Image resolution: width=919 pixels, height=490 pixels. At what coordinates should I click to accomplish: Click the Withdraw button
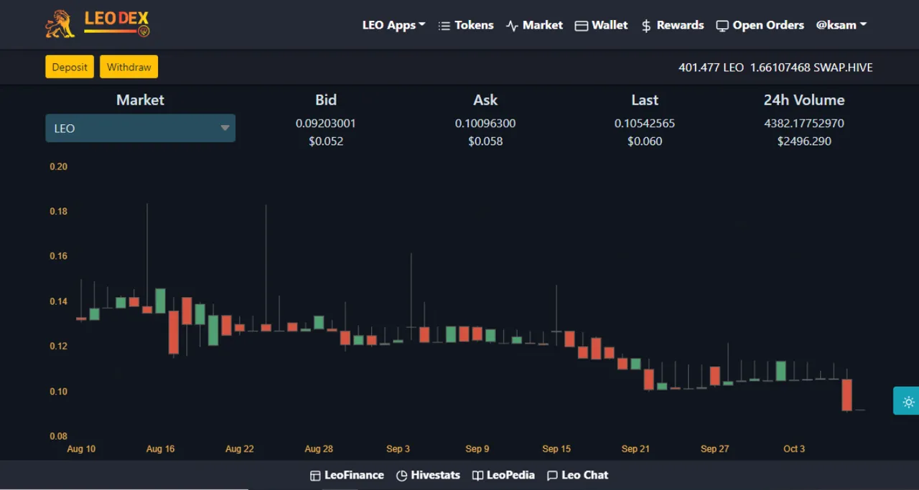129,67
